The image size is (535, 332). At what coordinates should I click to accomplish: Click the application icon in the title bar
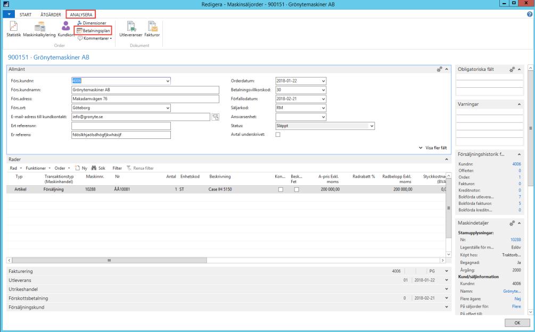point(6,4)
